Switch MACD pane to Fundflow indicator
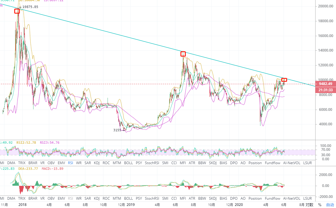Screen dimensions: 336x208 tap(273, 198)
